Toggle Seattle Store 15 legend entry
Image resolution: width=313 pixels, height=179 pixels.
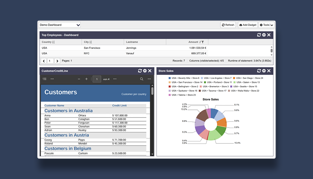coord(244,87)
